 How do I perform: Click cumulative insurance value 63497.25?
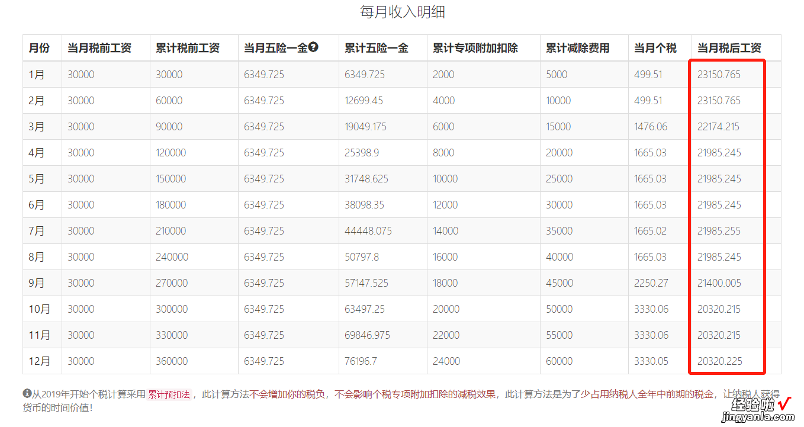click(365, 309)
